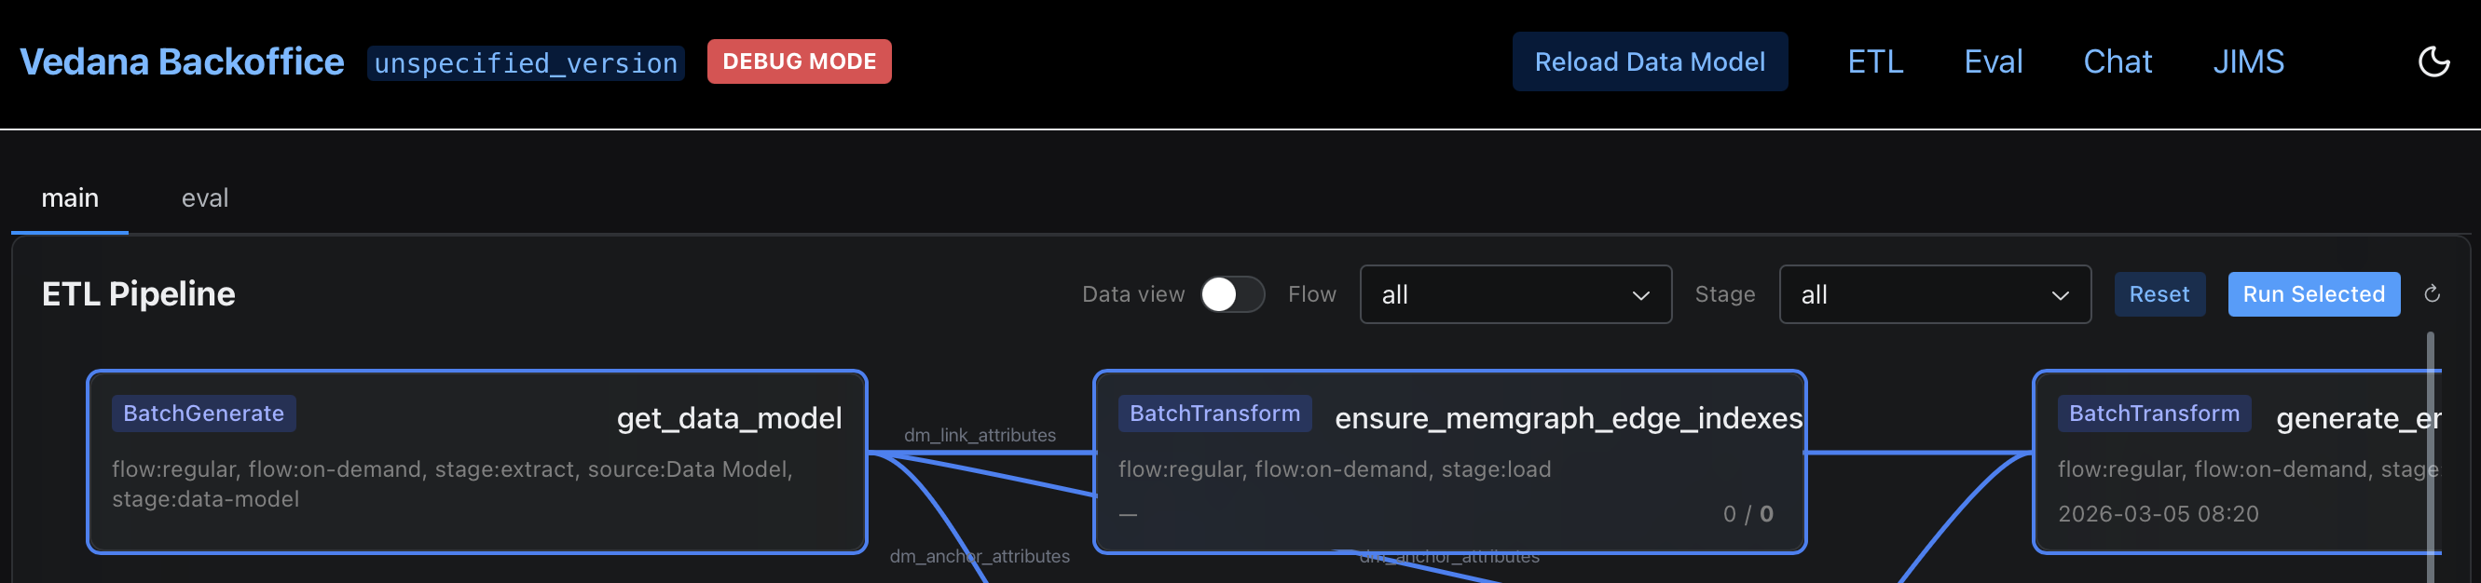Navigate to the JIMS page
The width and height of the screenshot is (2481, 583).
(2248, 61)
